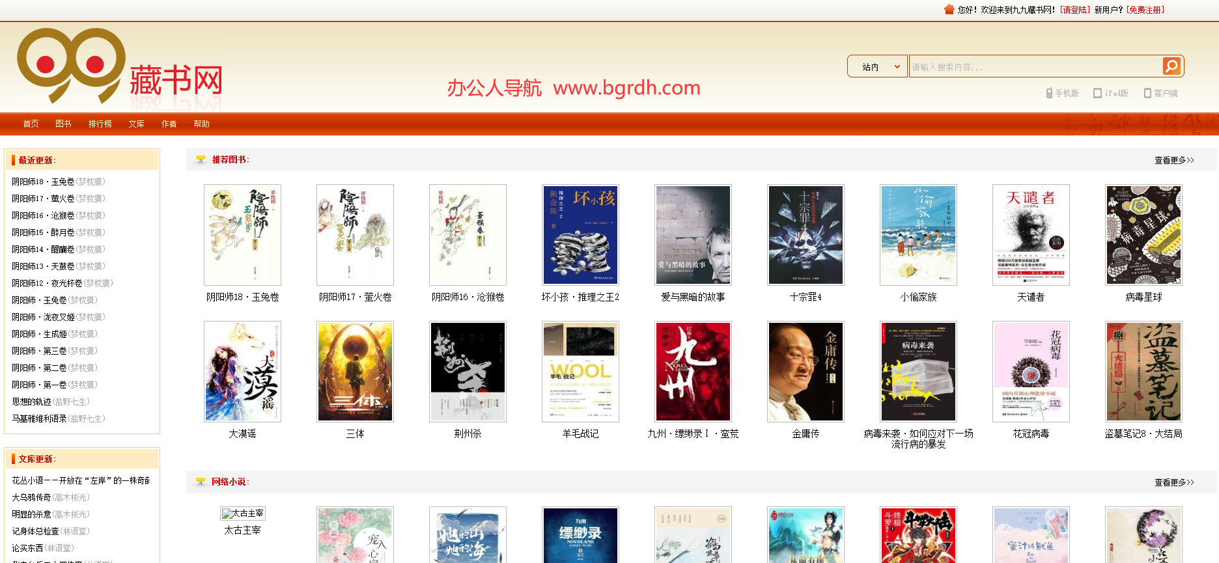Click the 小偷家族 title link
1219x563 pixels.
click(x=918, y=297)
